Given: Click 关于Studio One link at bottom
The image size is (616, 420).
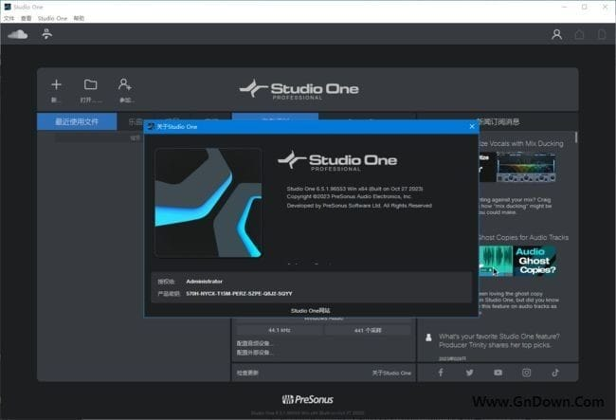Looking at the screenshot, I should [x=391, y=374].
